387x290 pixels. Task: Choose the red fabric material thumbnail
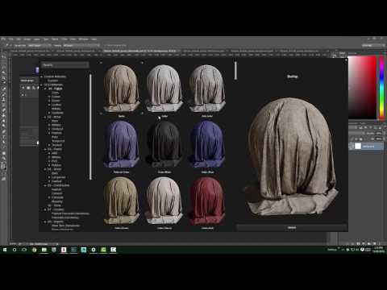(x=207, y=201)
